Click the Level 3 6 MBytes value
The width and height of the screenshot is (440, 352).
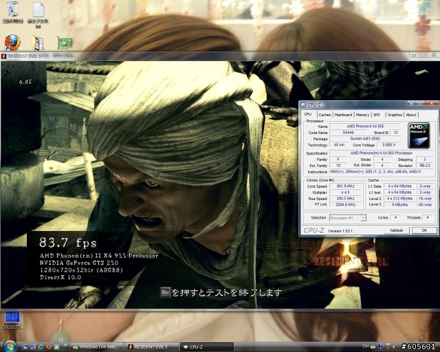(399, 205)
